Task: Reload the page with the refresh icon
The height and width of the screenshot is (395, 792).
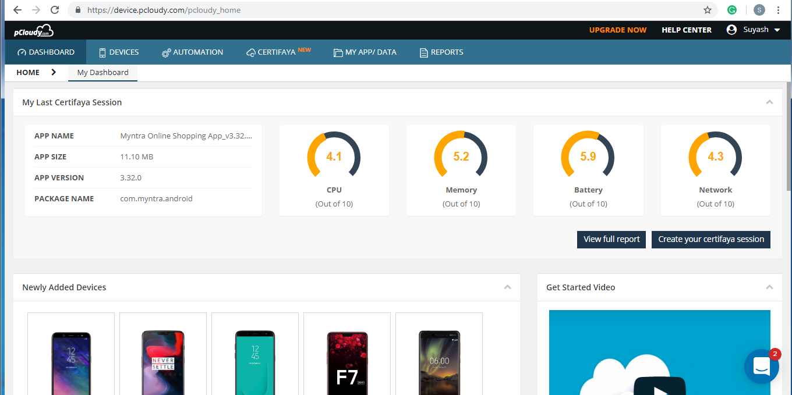Action: click(55, 10)
